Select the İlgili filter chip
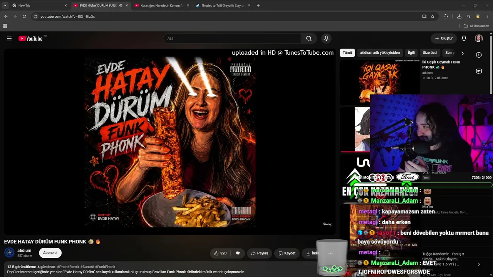Image resolution: width=493 pixels, height=277 pixels. pos(411,53)
